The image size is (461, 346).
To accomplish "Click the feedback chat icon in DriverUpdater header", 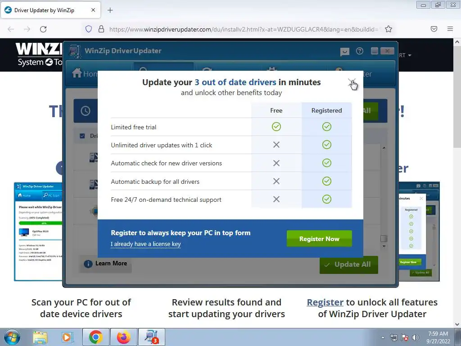I will (x=344, y=52).
